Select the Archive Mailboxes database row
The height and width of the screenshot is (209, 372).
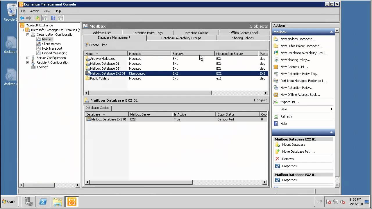pos(176,59)
